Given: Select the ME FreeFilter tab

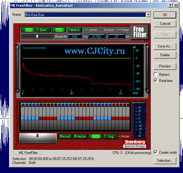Looking at the screenshot, I should tap(28, 153).
